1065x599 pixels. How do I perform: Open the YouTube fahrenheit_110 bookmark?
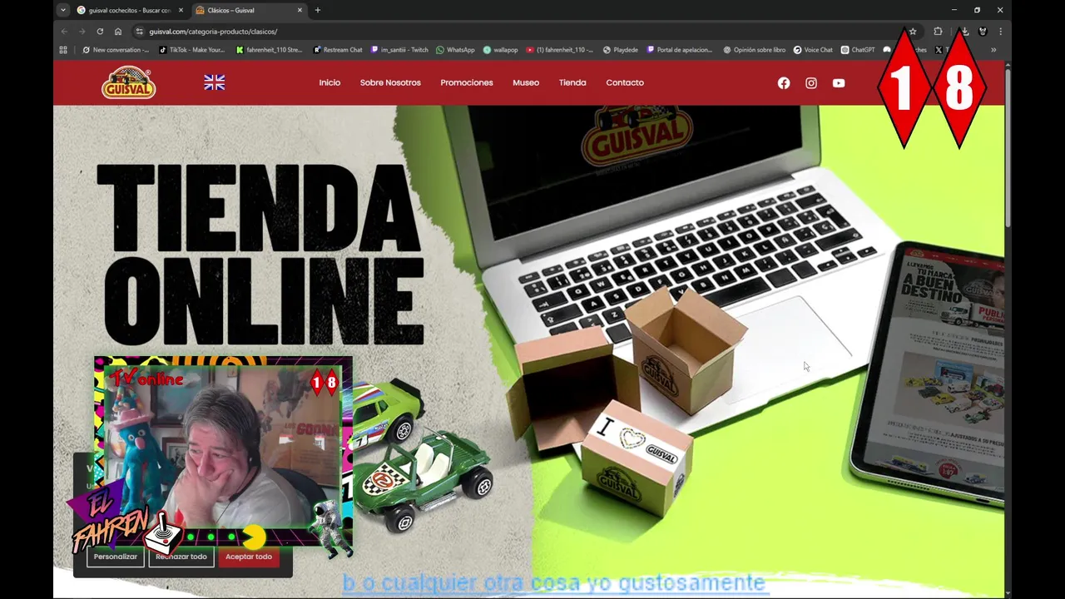[x=560, y=50]
